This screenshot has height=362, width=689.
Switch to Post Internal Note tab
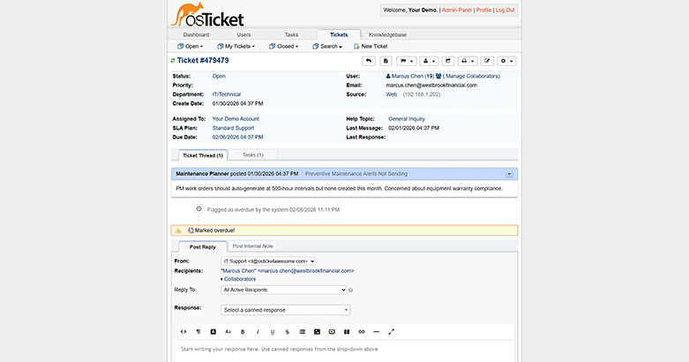(x=252, y=246)
